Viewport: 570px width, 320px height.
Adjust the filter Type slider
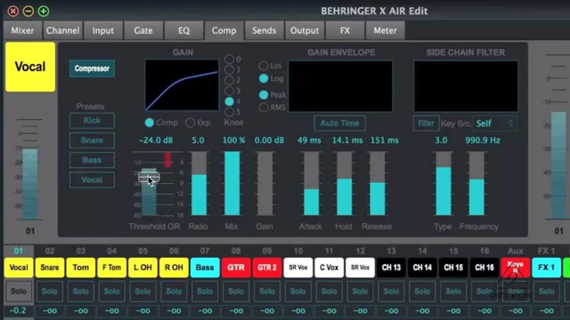[x=443, y=184]
